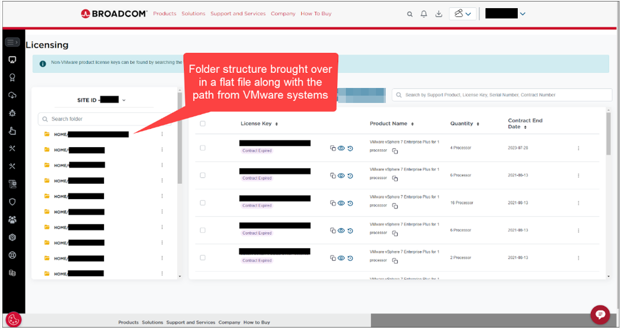The image size is (620, 329).
Task: Open the document list sidebar icon
Action: tap(12, 184)
